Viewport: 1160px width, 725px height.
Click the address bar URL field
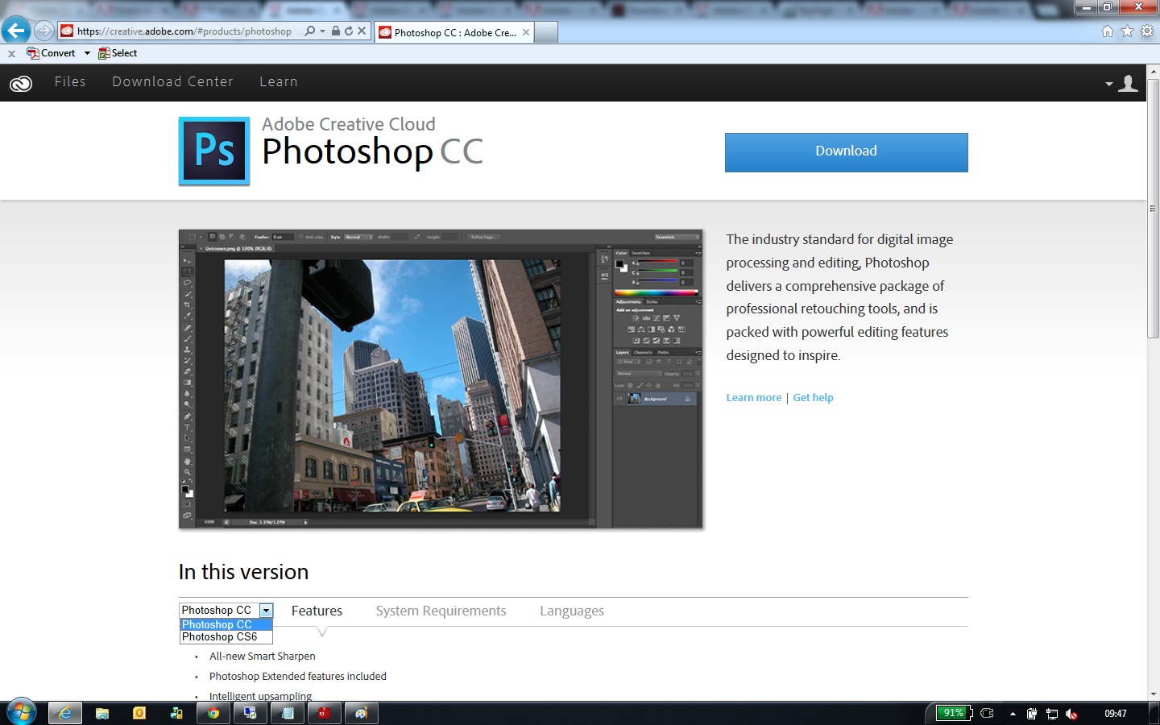click(184, 31)
